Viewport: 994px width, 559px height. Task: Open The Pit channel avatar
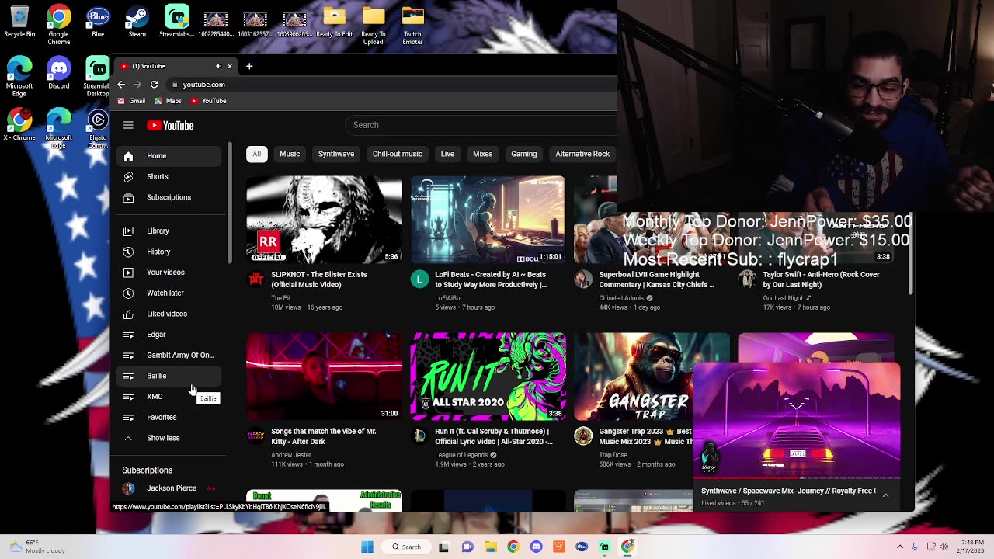(255, 279)
